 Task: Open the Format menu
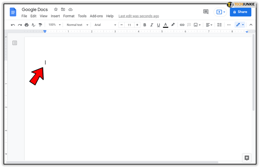[69, 16]
